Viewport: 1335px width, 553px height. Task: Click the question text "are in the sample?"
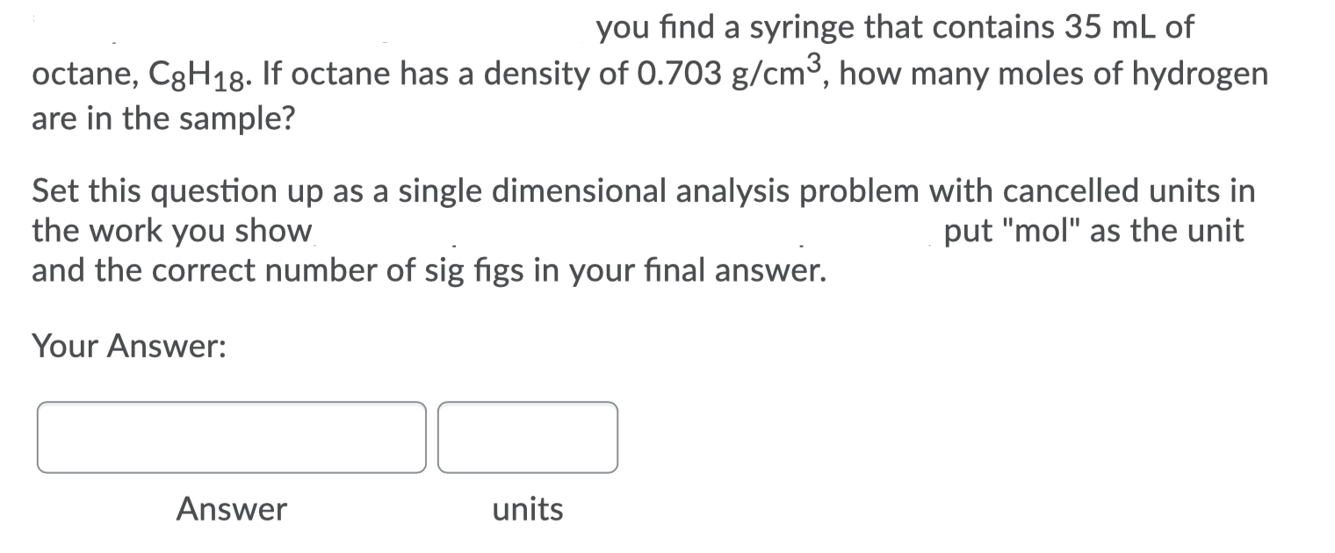pos(163,118)
